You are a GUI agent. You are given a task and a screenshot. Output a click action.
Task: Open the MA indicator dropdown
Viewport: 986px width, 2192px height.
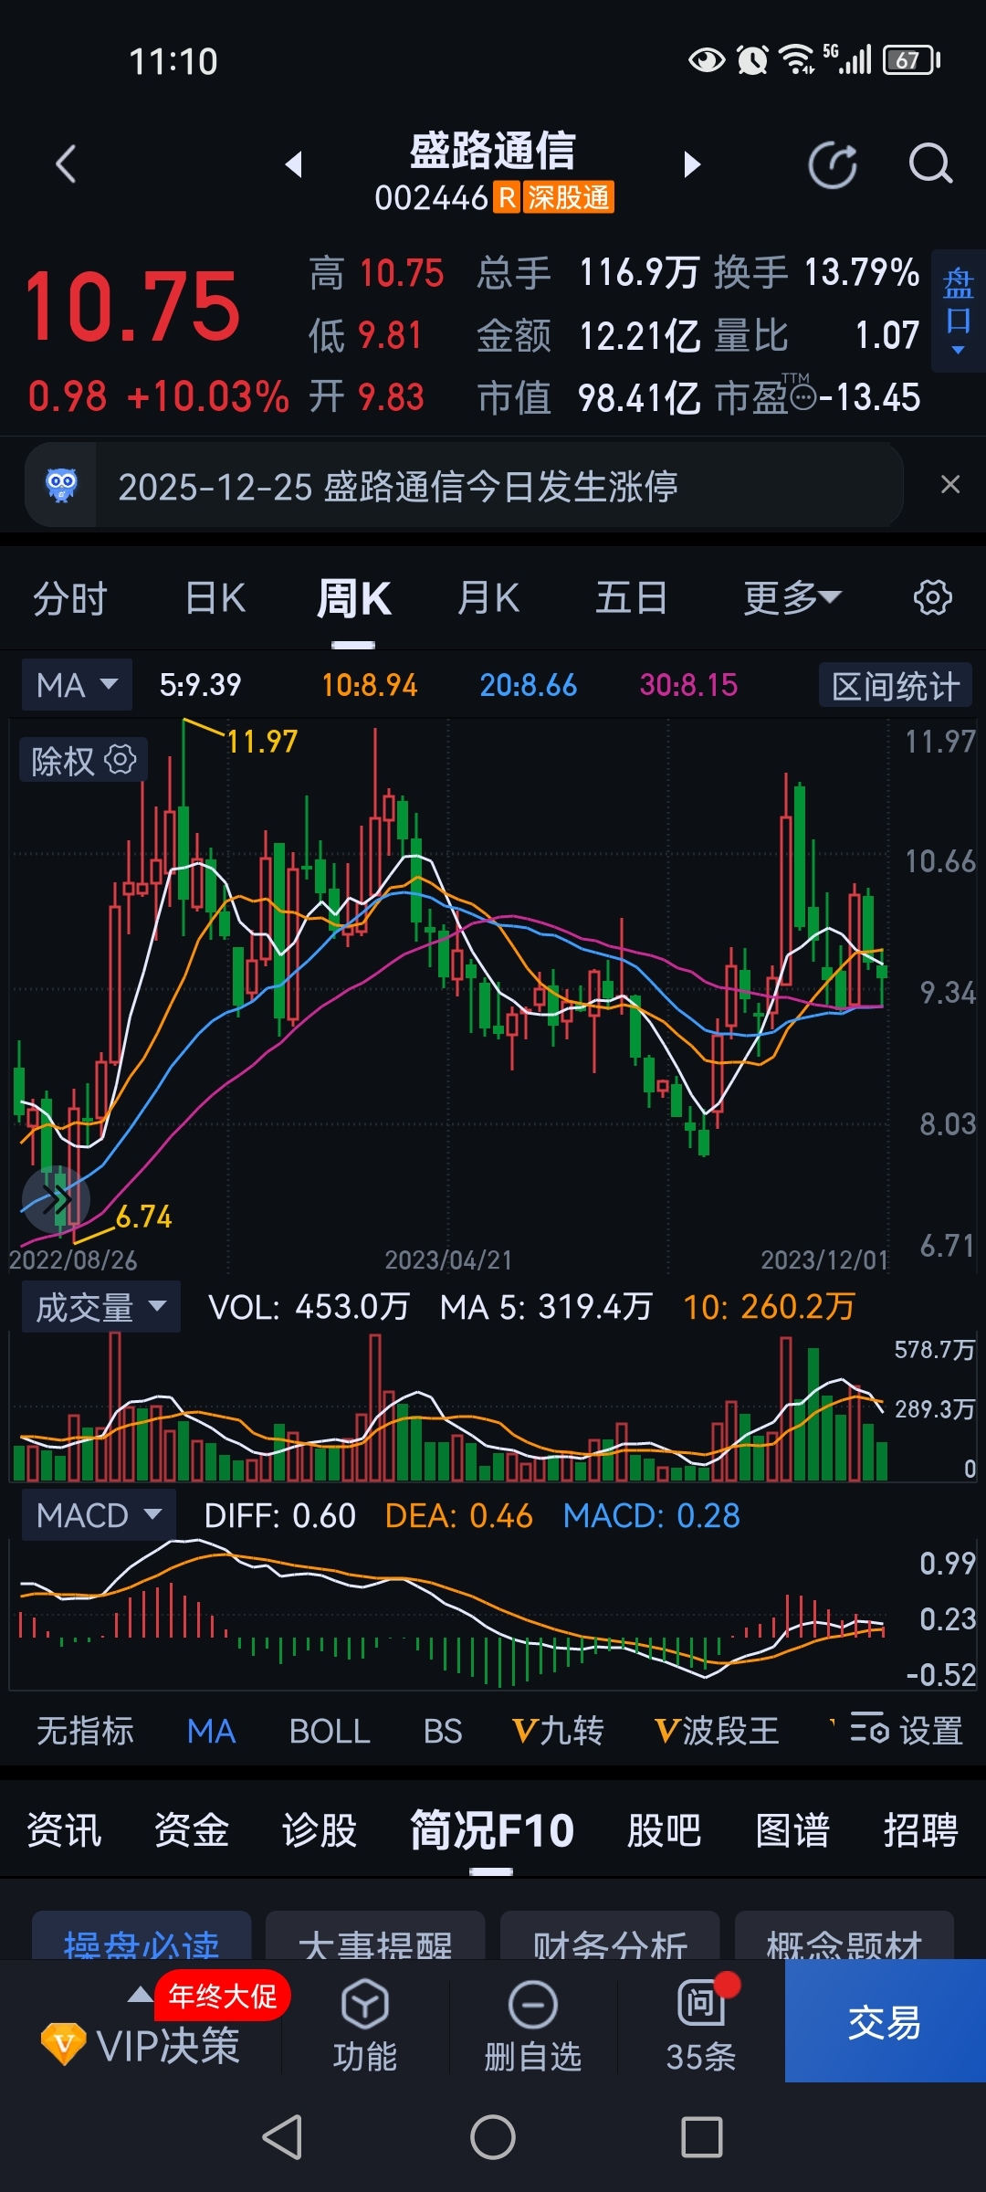pos(77,685)
